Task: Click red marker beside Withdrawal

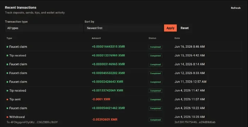Action: (x=7, y=117)
